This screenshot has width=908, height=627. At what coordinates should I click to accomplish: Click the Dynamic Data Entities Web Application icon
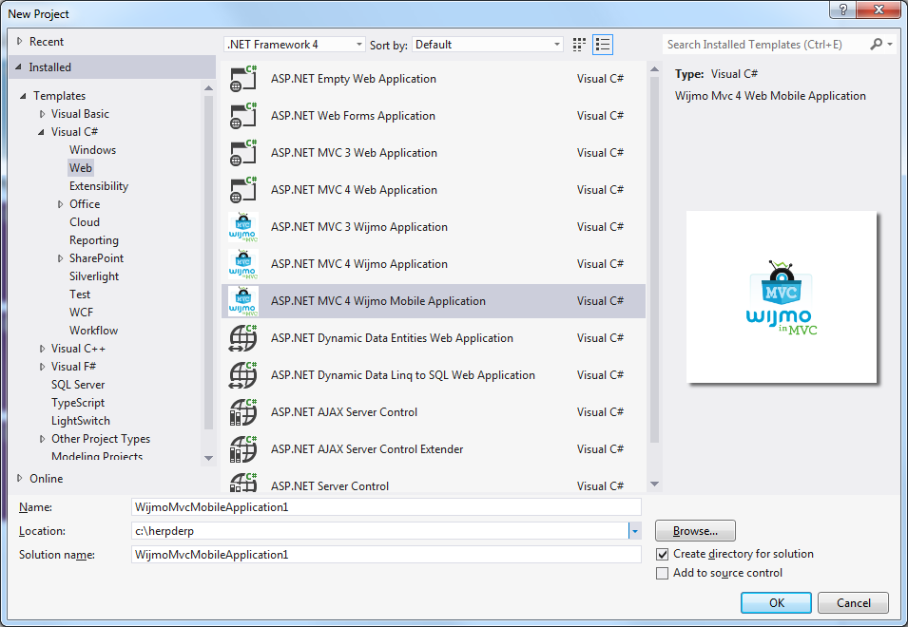coord(243,338)
